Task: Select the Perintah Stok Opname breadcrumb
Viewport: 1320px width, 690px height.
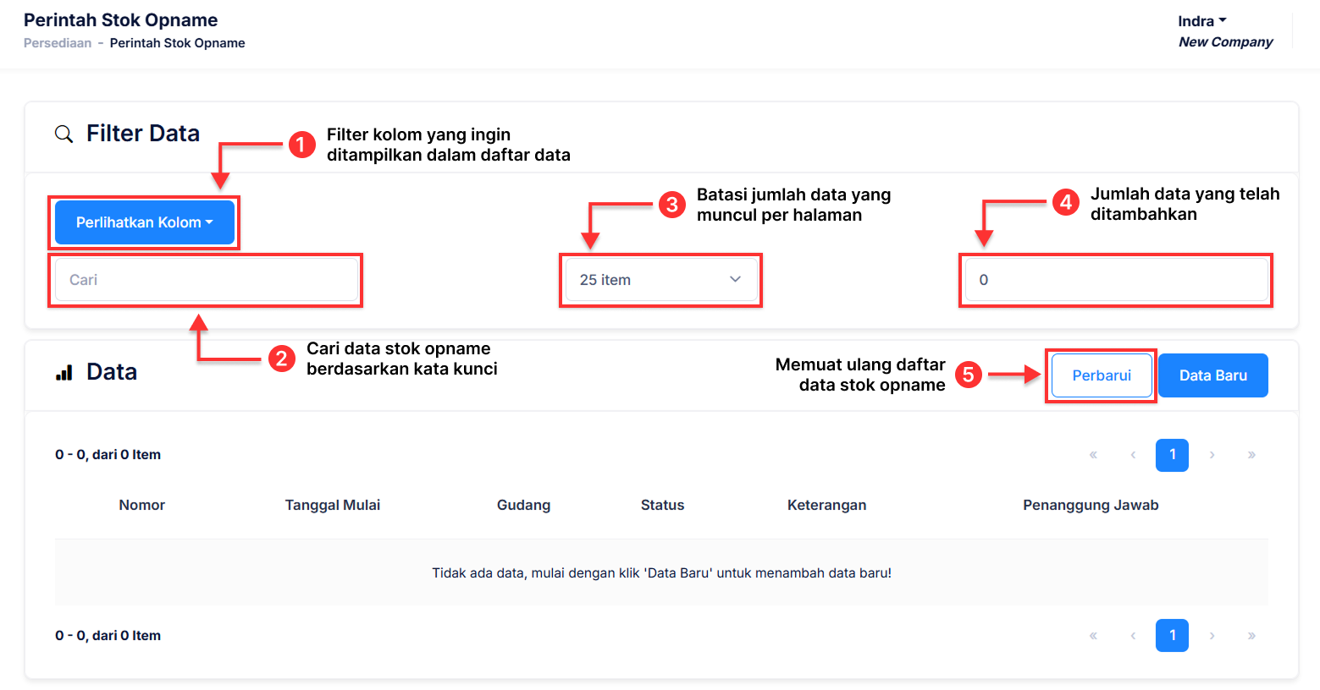Action: 177,42
